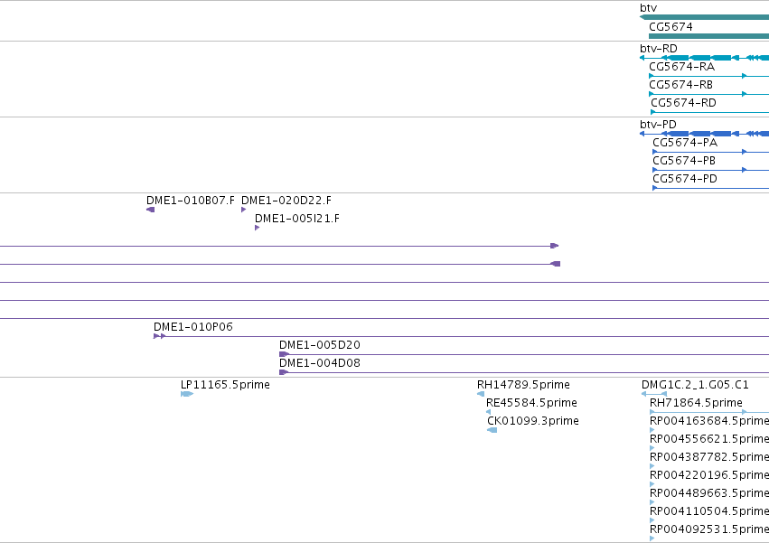Select the CG5674-PB feature
The image size is (769, 543).
710,170
